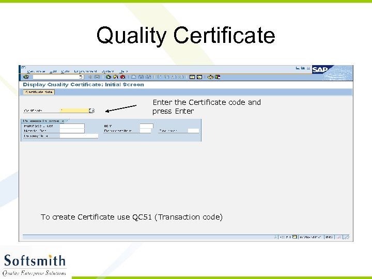Go to Last Page icon
This screenshot has width=372, height=279.
pyautogui.click(x=181, y=77)
